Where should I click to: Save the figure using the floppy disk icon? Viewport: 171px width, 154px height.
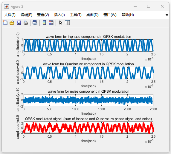19,23
